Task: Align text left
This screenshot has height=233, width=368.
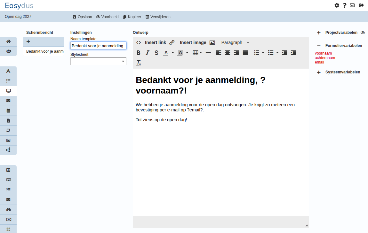Action: (x=219, y=53)
